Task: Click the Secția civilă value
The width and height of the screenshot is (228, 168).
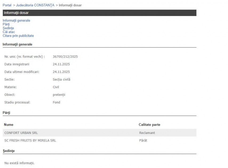Action: [61, 79]
